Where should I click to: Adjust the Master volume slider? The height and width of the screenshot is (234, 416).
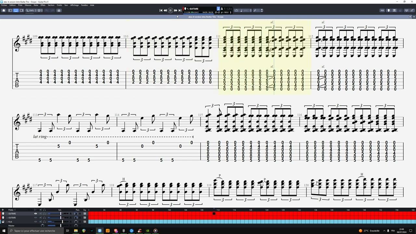pyautogui.click(x=58, y=226)
